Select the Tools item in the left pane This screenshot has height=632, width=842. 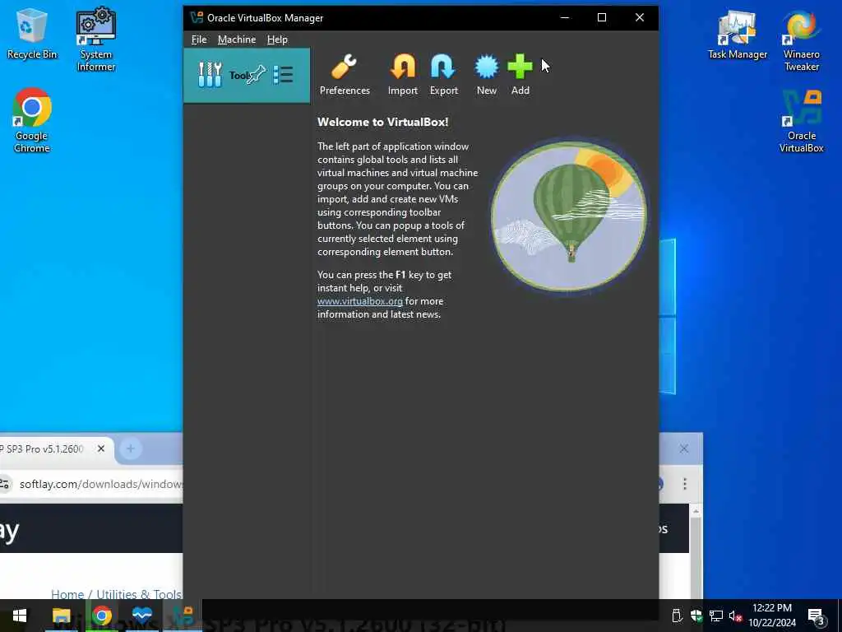click(x=247, y=75)
